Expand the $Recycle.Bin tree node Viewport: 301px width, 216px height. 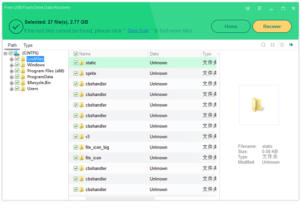pos(12,83)
